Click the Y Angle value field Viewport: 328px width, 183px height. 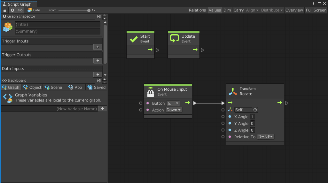tap(252, 124)
